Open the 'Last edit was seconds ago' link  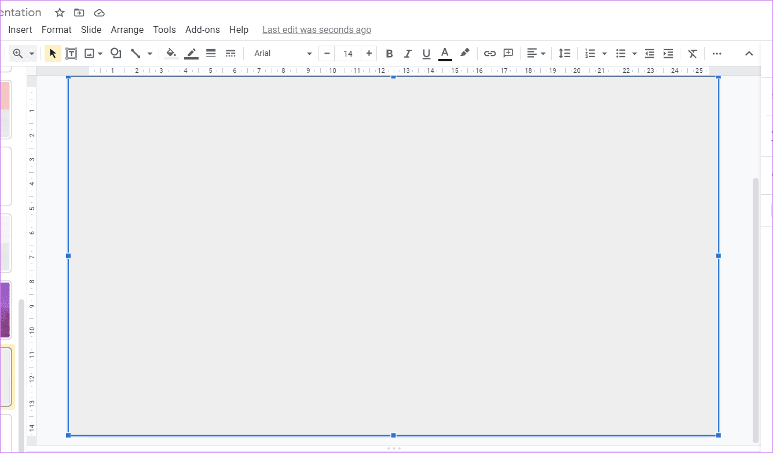[x=317, y=29]
